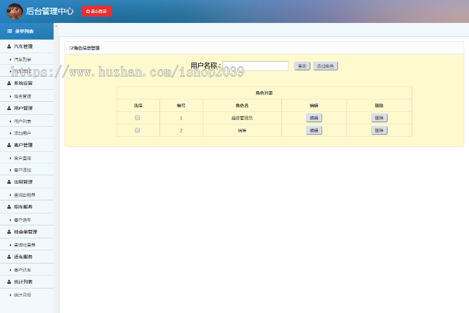Click the number 2 cell in the 编号 column

pos(181,130)
